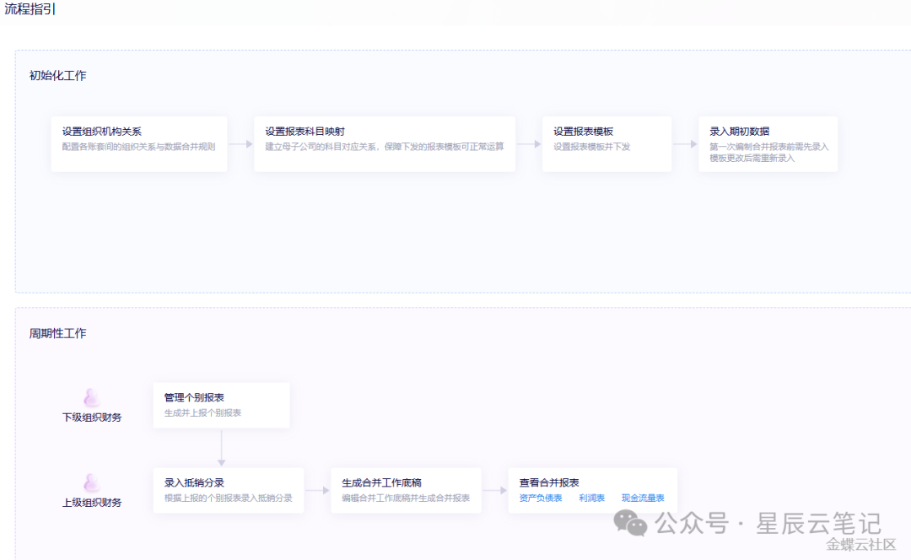The height and width of the screenshot is (560, 911).
Task: Open the 录入抵销分录 card
Action: pyautogui.click(x=229, y=490)
